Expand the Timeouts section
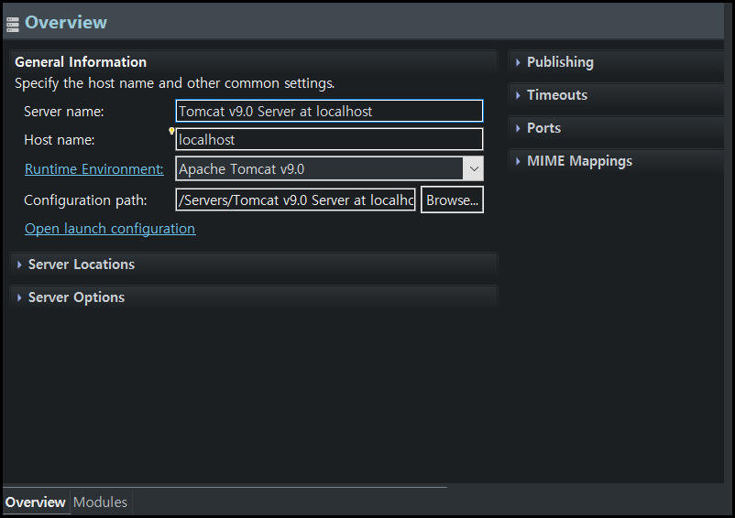735x518 pixels. (x=518, y=95)
